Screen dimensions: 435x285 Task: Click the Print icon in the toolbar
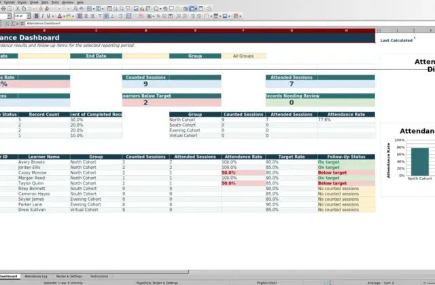tap(3, 9)
